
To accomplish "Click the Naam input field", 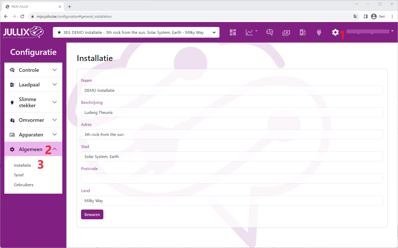I will 232,90.
